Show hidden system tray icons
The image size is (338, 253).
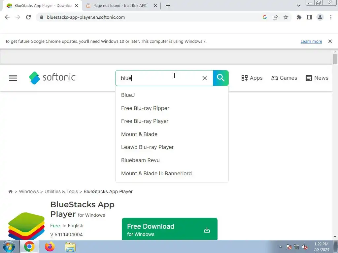(x=281, y=247)
